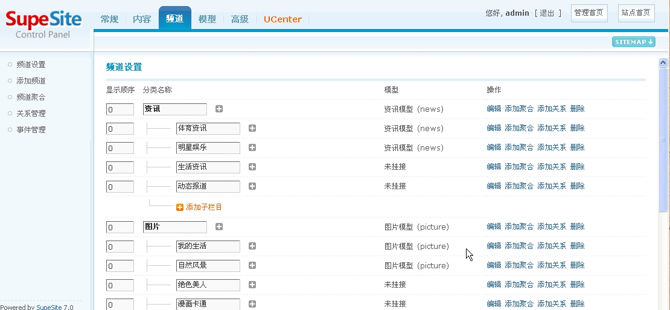
Task: Open the 高级 tab
Action: coord(240,19)
